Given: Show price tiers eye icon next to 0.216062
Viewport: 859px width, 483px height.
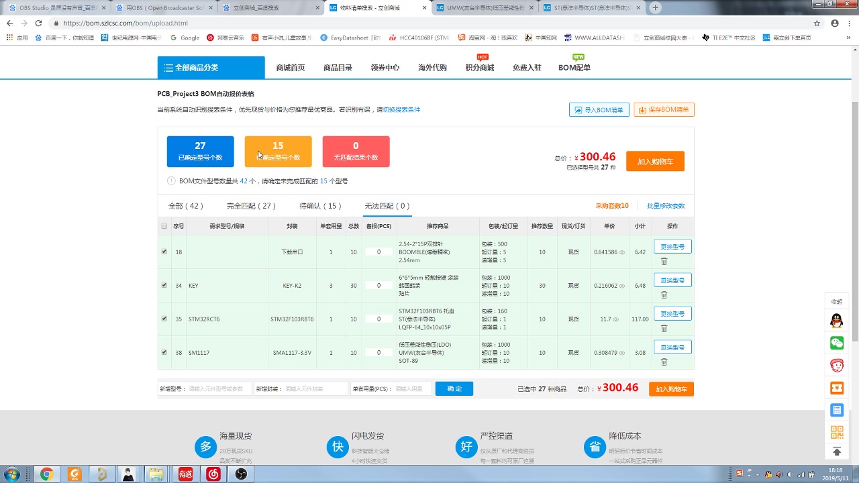Looking at the screenshot, I should 622,286.
